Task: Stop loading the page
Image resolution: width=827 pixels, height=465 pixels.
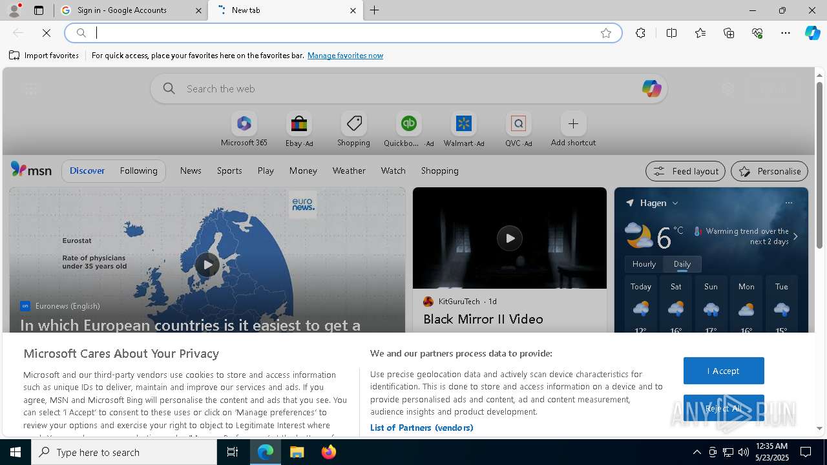Action: point(47,33)
